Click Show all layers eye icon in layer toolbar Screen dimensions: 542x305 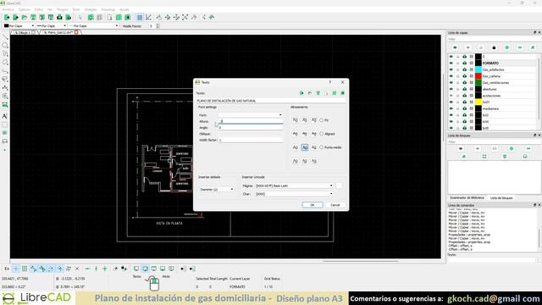coord(455,47)
